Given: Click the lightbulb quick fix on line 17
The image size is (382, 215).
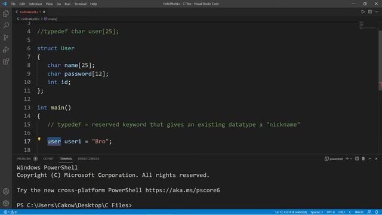Looking at the screenshot, I should (x=39, y=139).
